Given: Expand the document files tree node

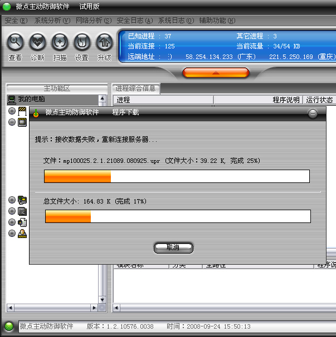Looking at the screenshot, I should (x=12, y=222).
